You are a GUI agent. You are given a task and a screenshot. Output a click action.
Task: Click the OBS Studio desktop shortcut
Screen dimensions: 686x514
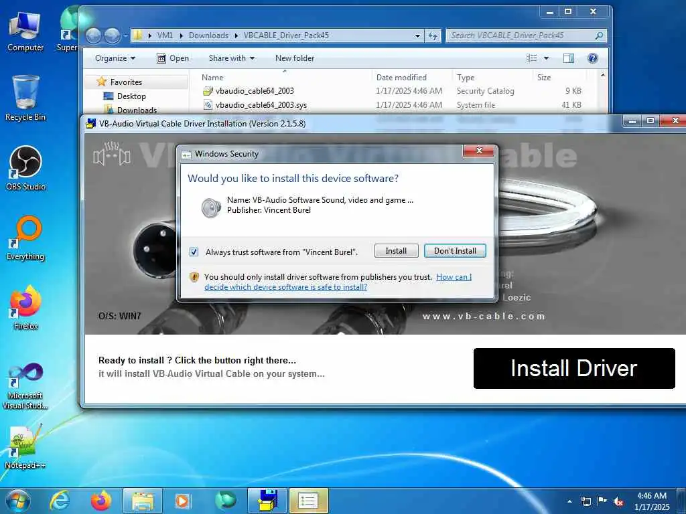click(x=25, y=168)
